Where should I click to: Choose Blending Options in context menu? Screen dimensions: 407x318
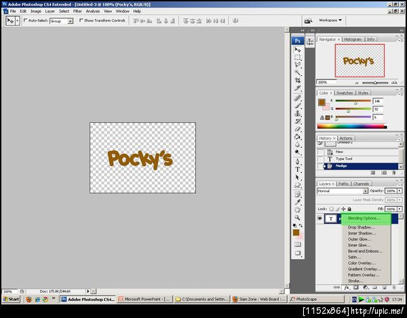tap(364, 218)
